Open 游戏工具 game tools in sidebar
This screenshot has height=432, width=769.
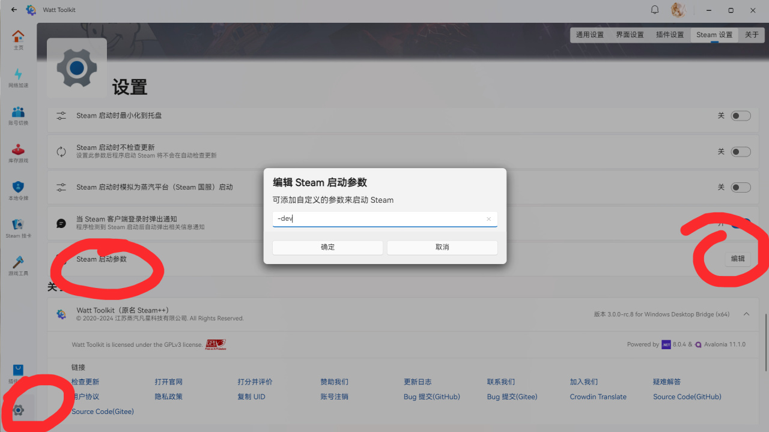pos(18,266)
